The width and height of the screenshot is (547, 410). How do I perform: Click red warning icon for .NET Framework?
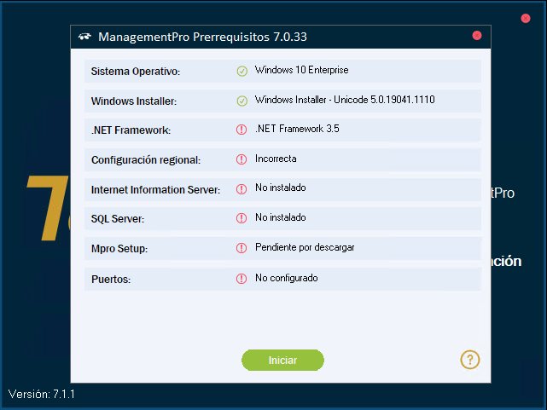tap(241, 130)
